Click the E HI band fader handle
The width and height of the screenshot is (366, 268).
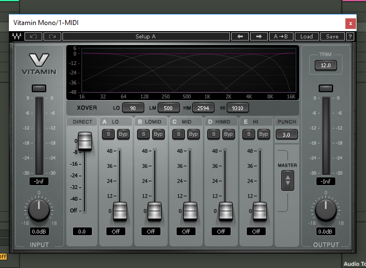(x=260, y=211)
